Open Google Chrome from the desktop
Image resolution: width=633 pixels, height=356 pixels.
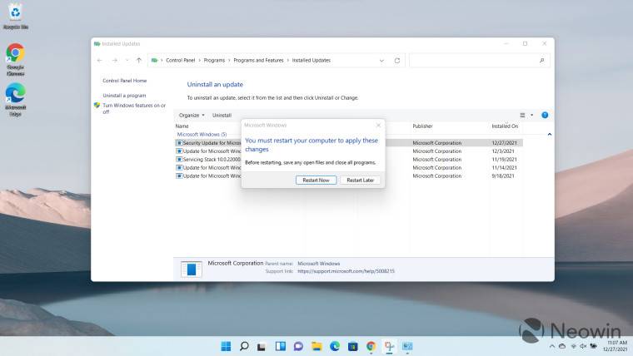click(15, 56)
